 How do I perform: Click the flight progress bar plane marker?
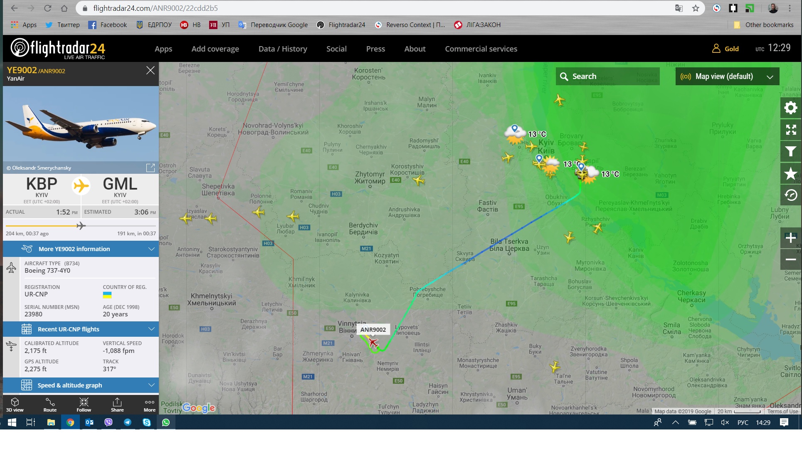(81, 226)
